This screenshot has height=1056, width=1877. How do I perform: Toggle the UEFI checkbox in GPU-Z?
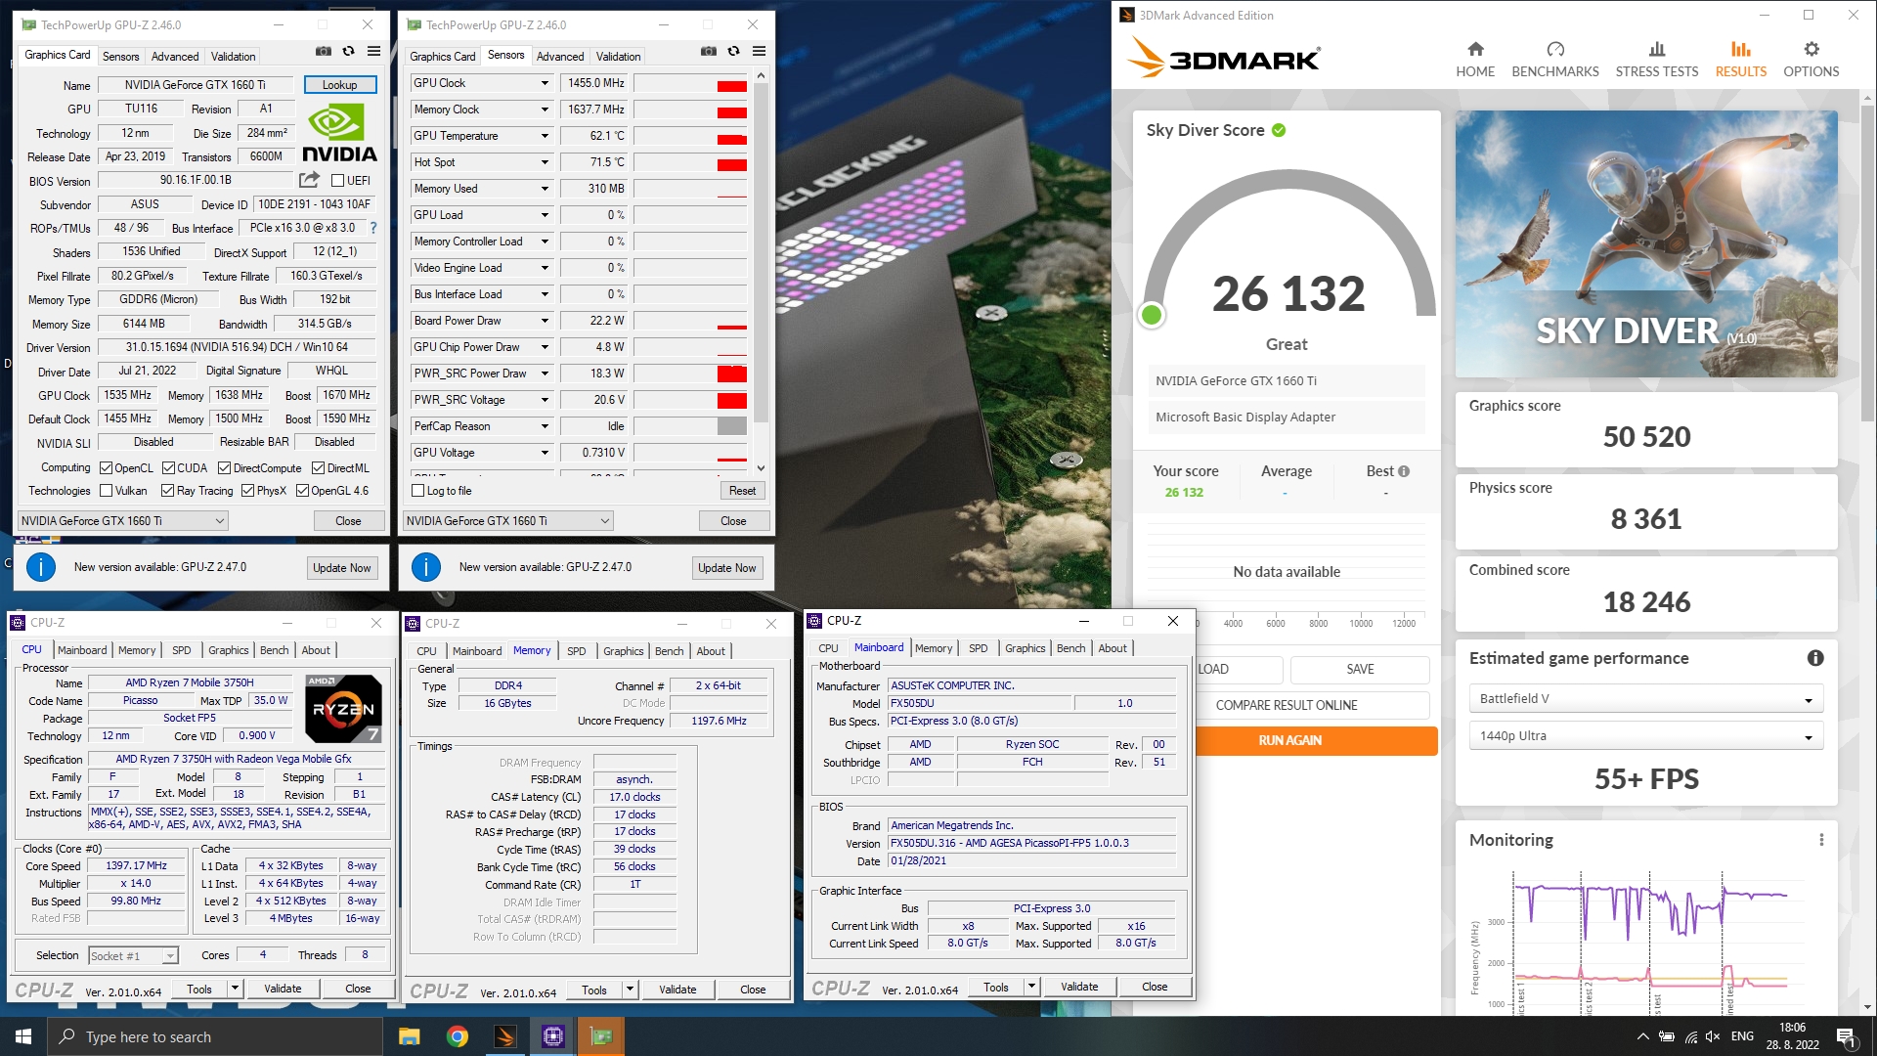(337, 181)
